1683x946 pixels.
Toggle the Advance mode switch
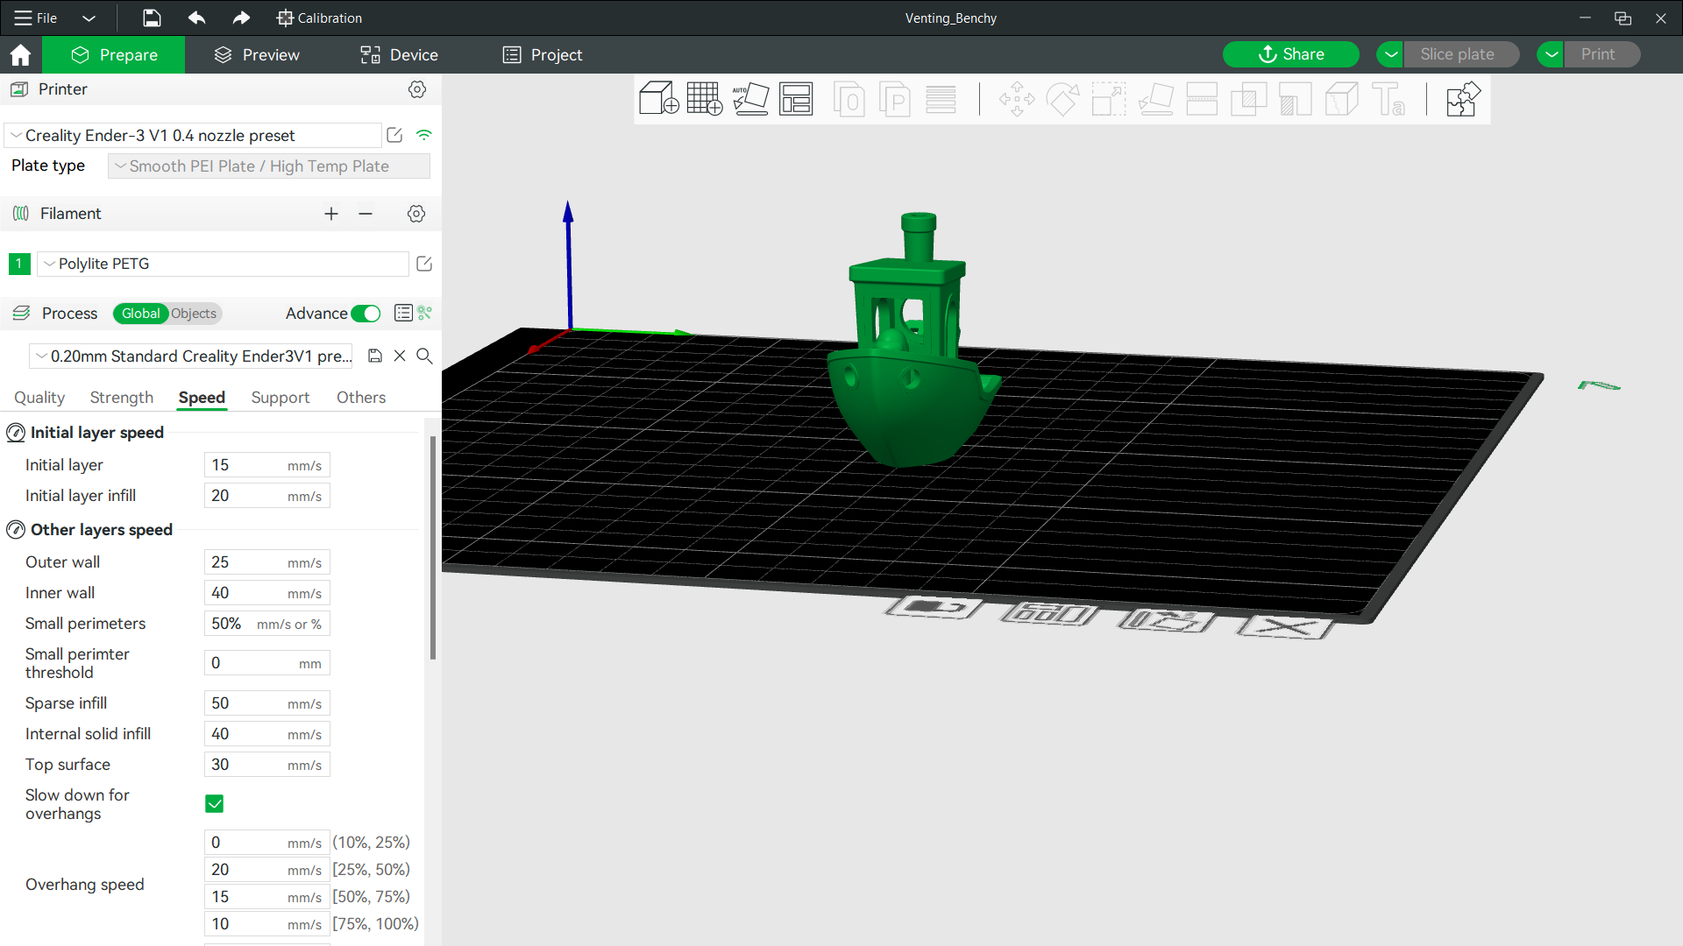(366, 314)
